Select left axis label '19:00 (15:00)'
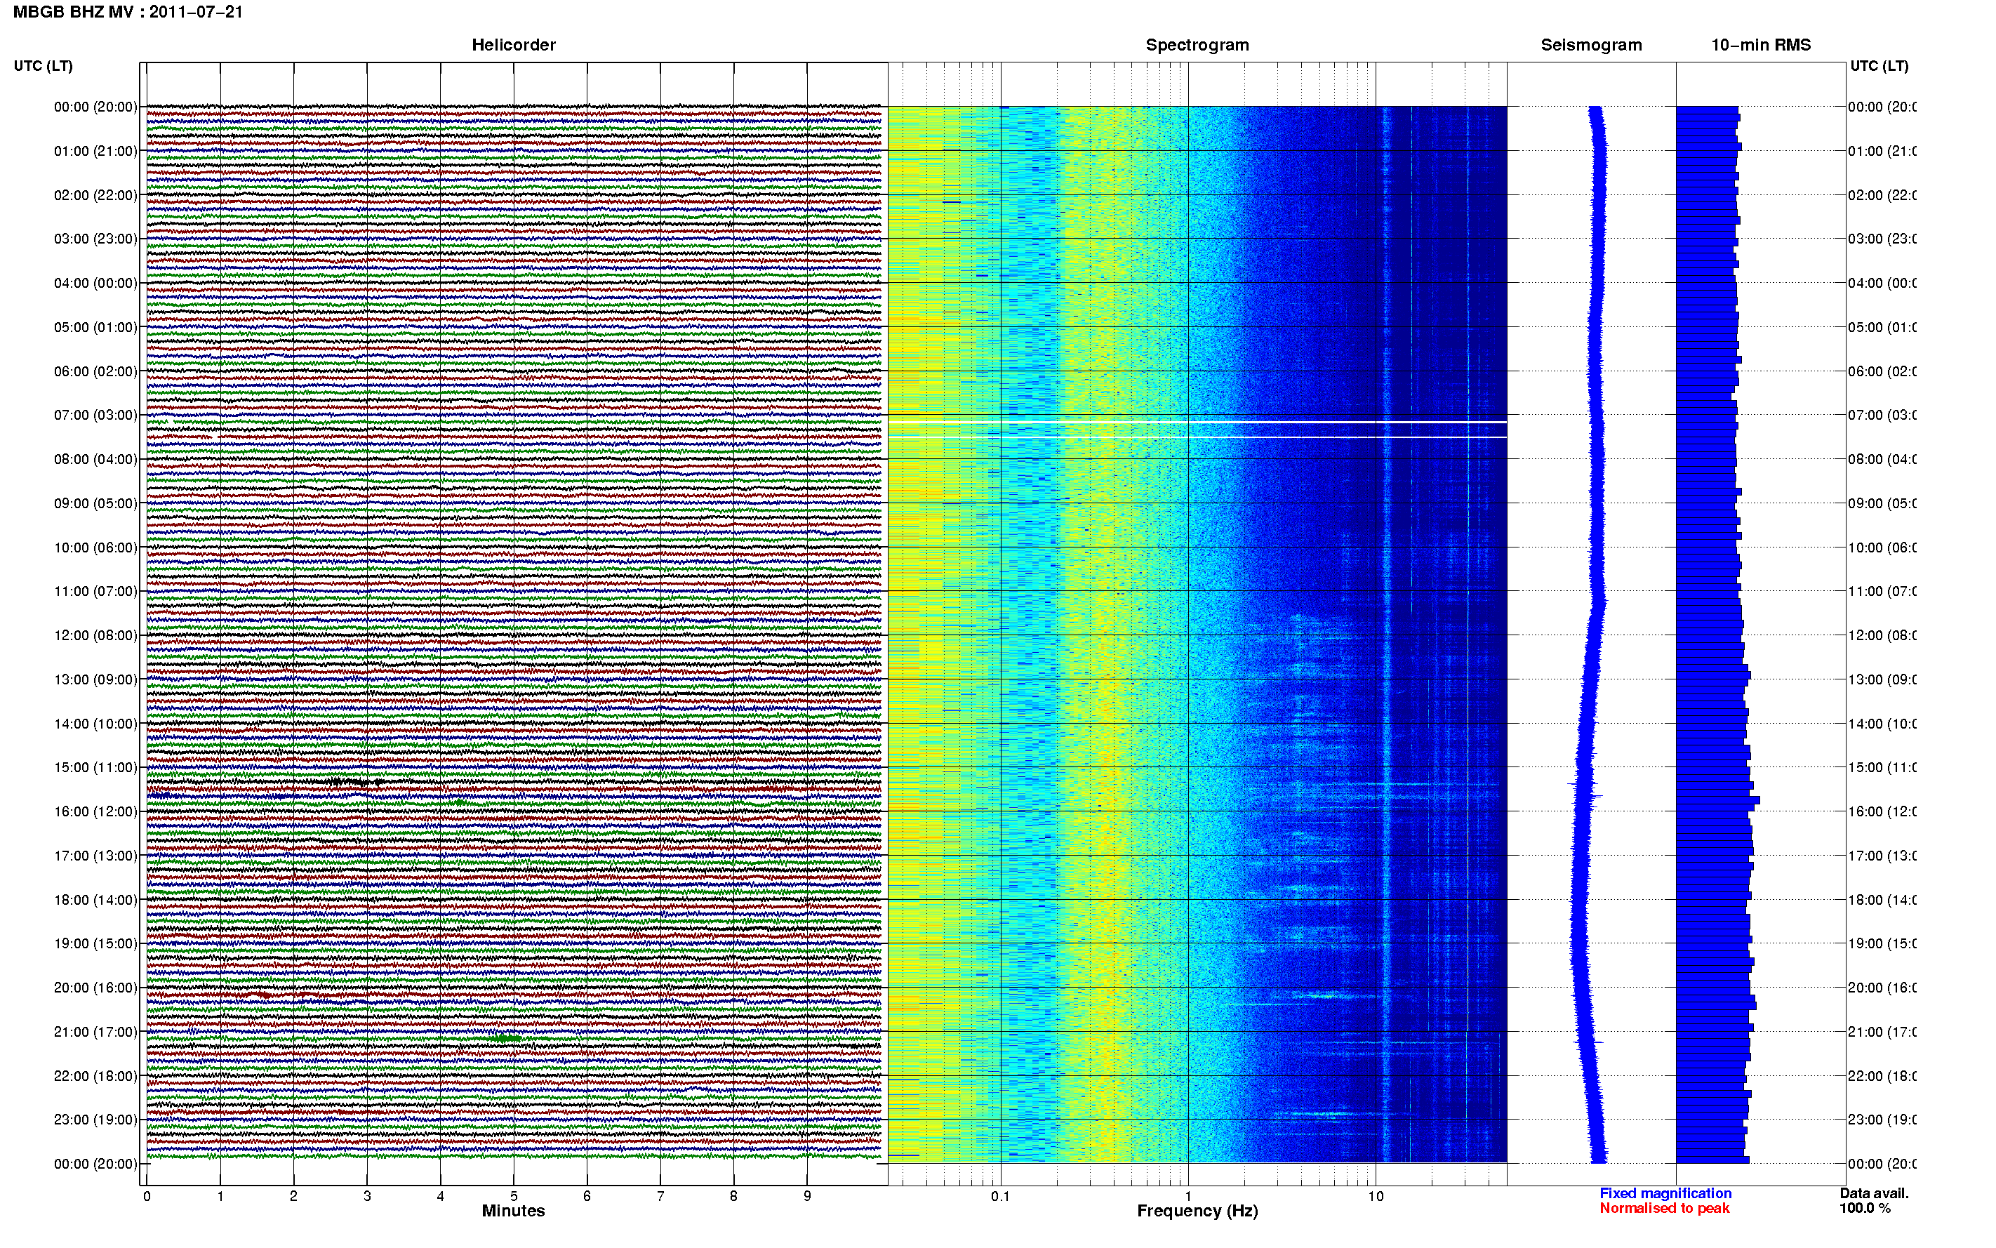This screenshot has height=1248, width=1996. [95, 943]
